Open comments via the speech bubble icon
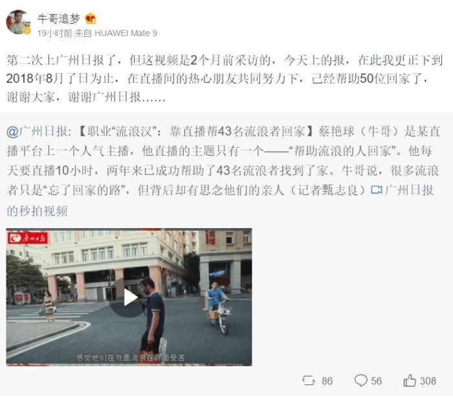453x398 pixels. click(x=361, y=380)
